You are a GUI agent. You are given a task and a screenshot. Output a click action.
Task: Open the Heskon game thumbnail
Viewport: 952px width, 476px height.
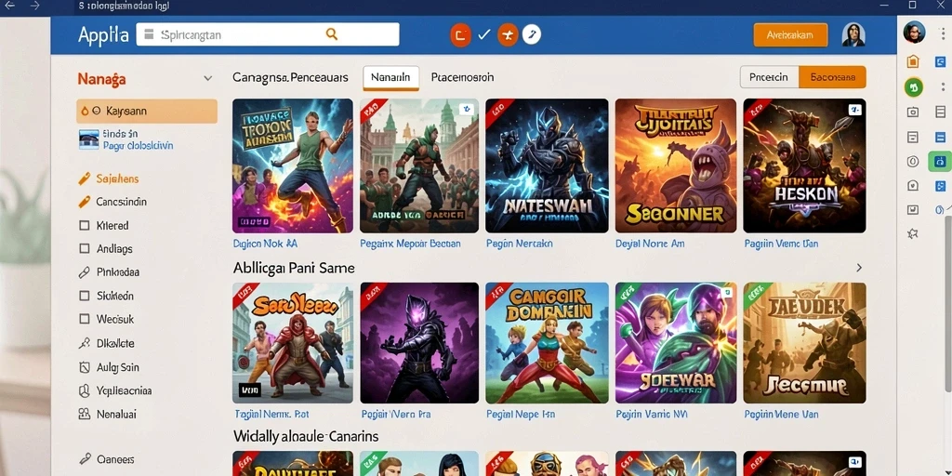pyautogui.click(x=804, y=165)
